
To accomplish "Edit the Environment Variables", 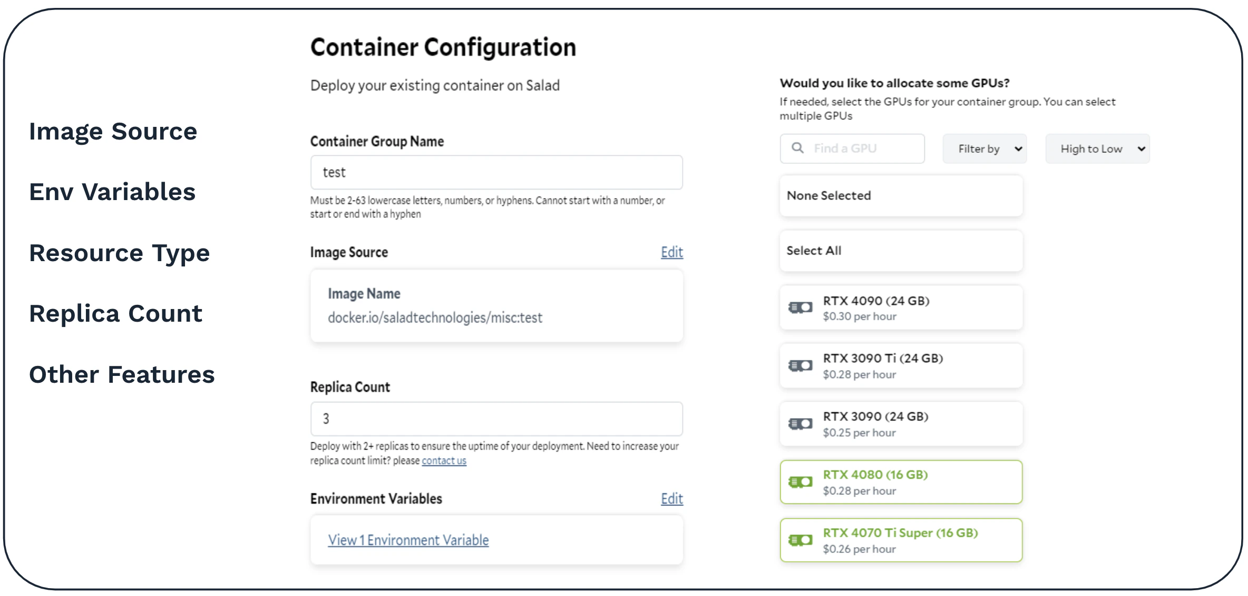I will 671,499.
